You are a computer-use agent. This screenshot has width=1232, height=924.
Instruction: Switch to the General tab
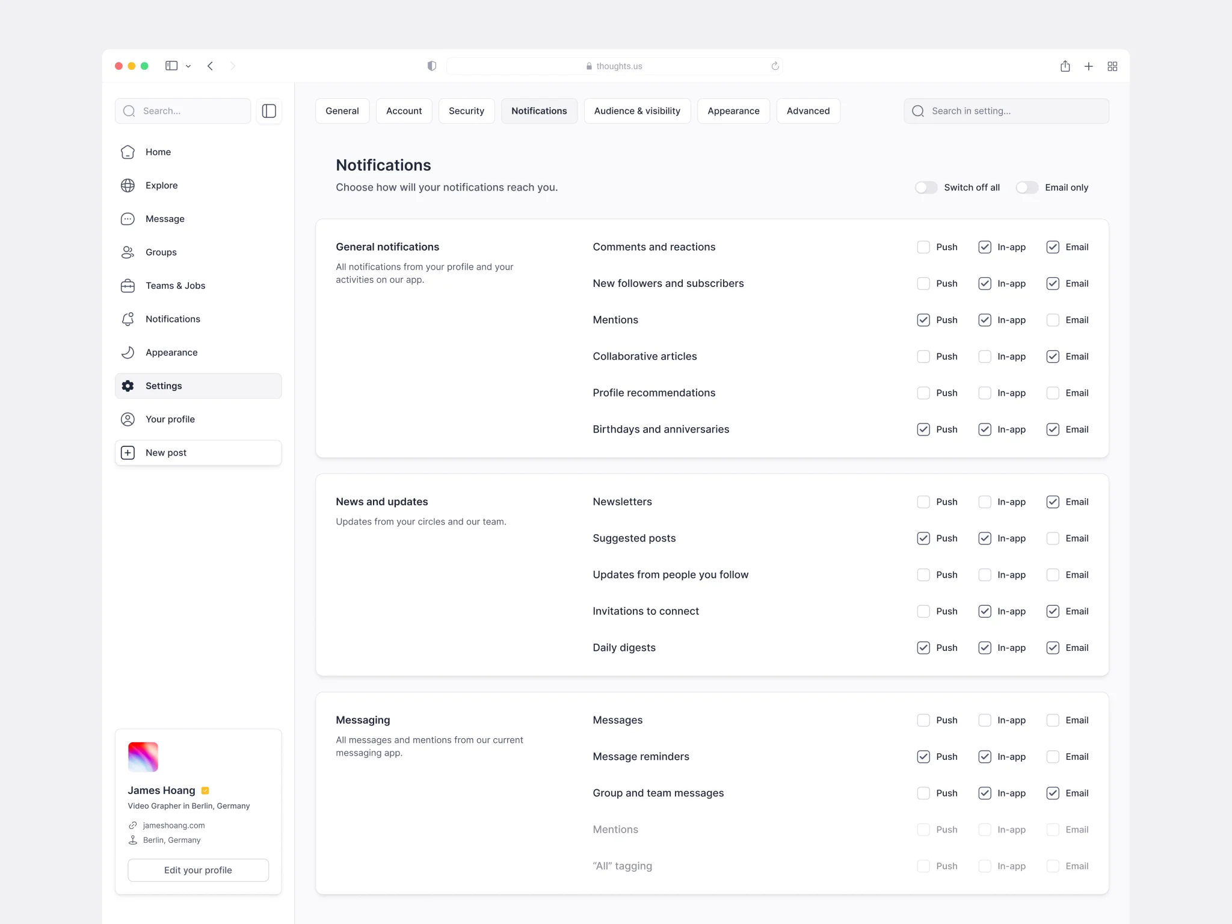(342, 111)
